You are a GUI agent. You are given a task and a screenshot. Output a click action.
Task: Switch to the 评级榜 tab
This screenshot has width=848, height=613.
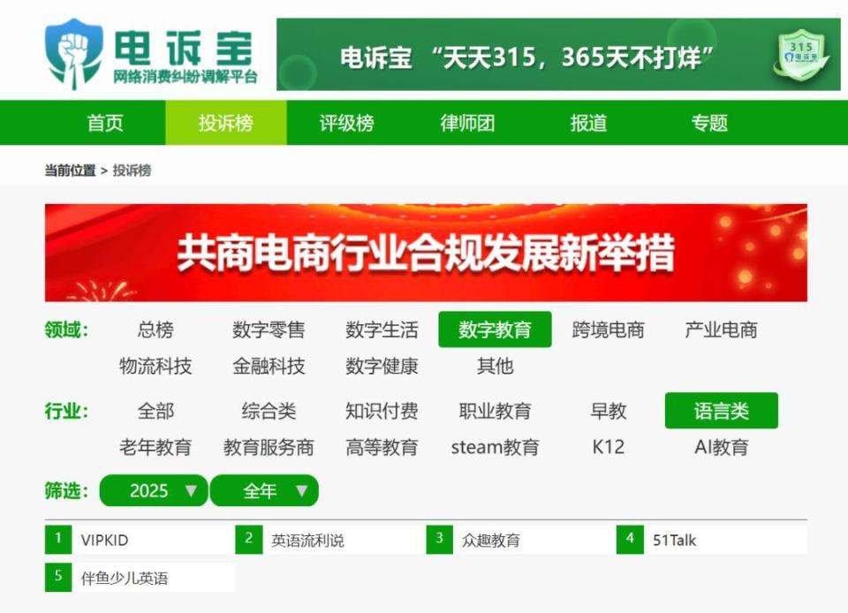344,124
